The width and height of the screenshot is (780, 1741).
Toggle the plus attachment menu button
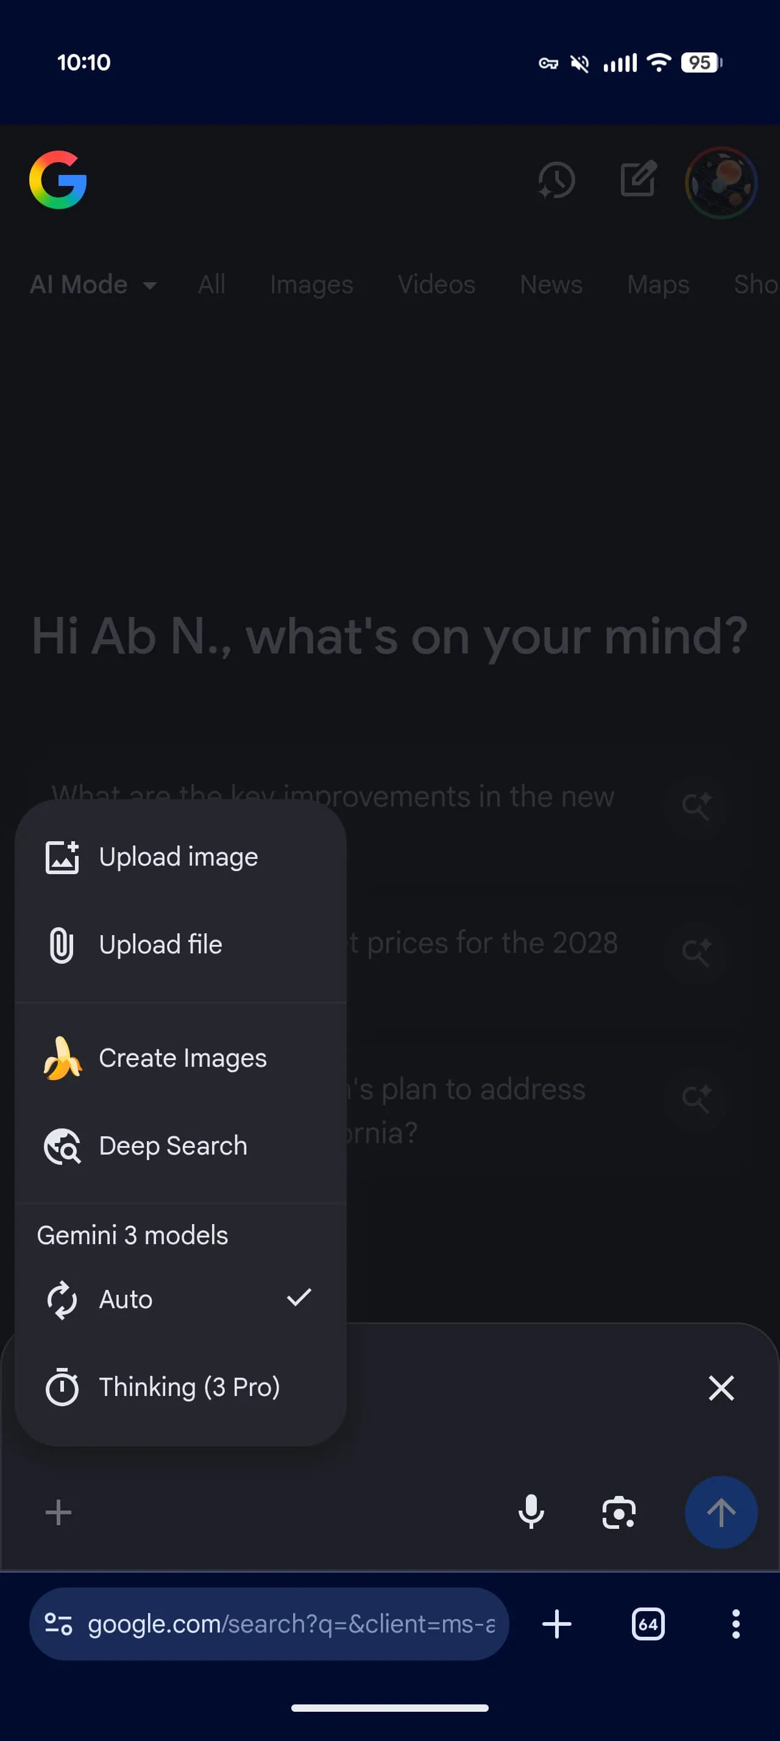click(58, 1512)
